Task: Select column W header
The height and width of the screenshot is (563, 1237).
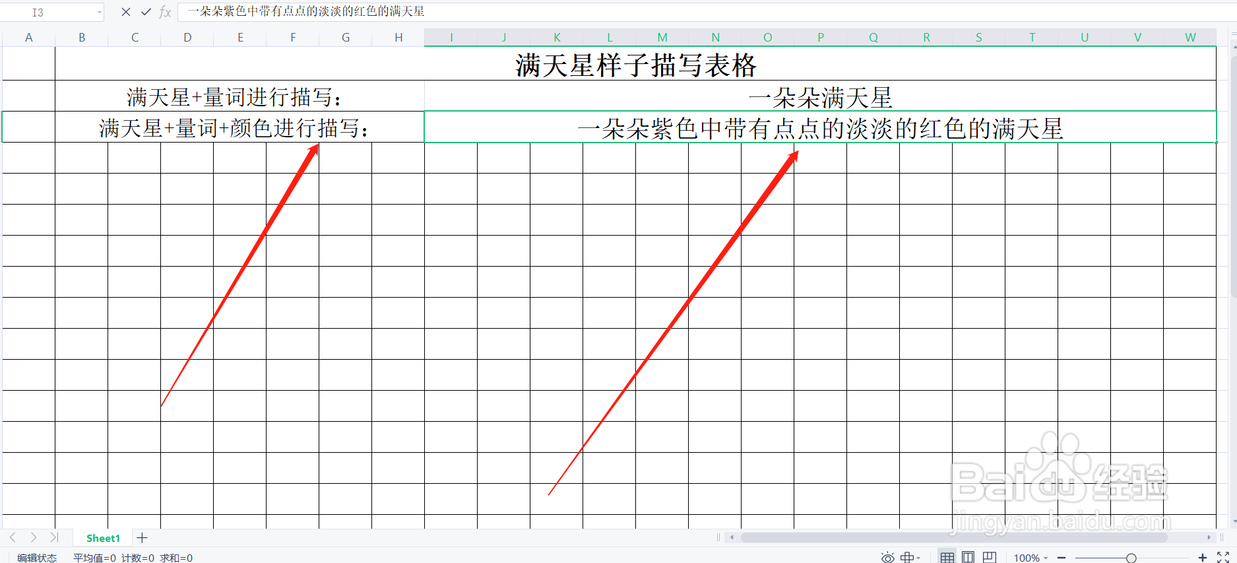Action: click(x=1190, y=38)
